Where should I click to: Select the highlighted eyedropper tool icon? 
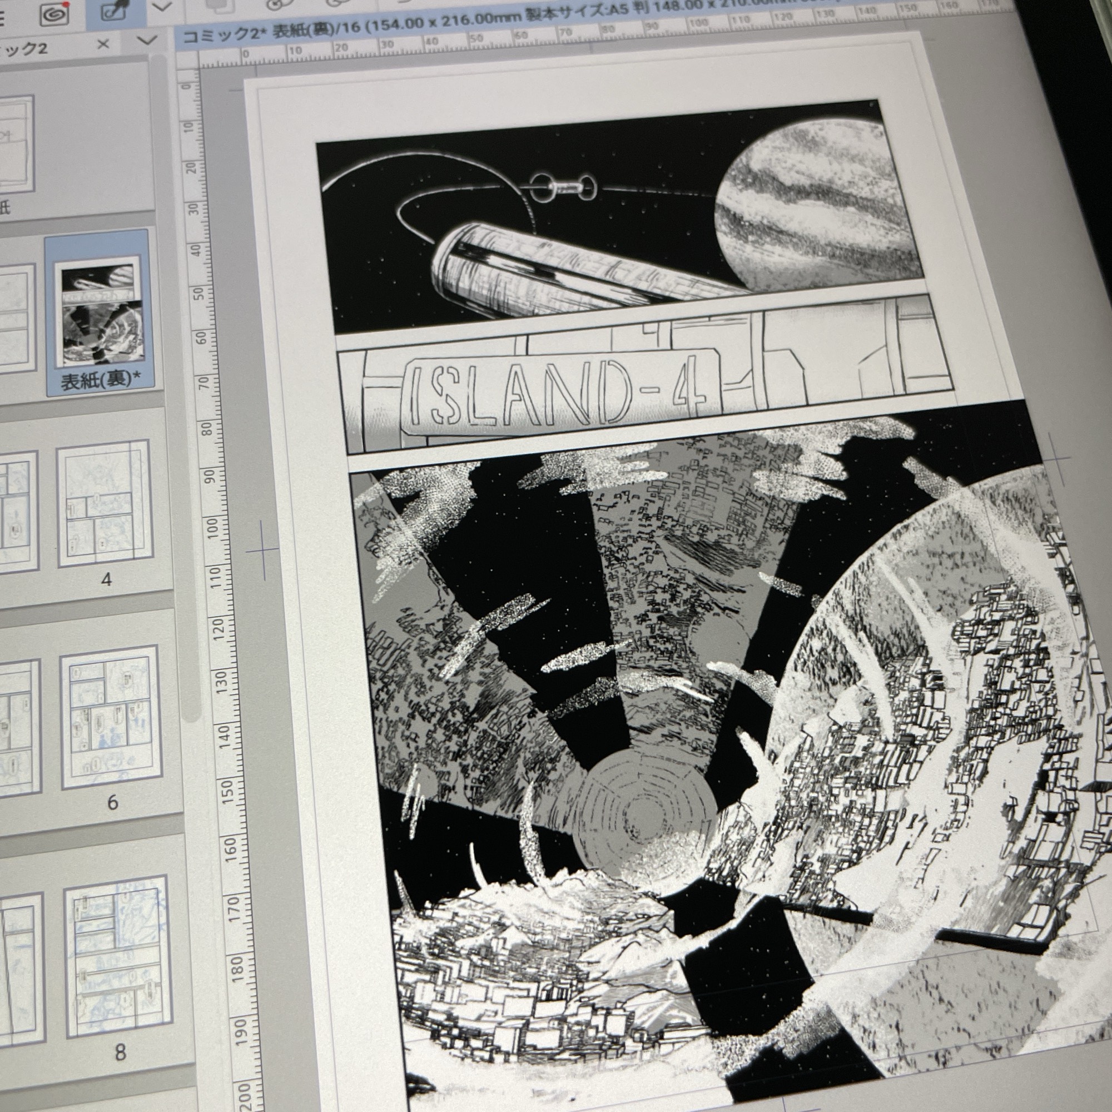(x=114, y=12)
